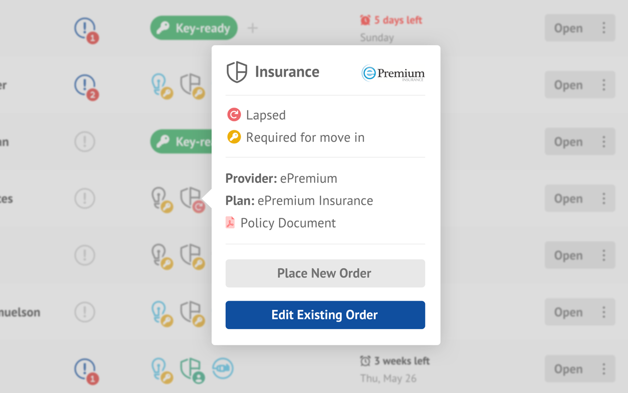Click the Key-ready tag in the 5 days left row
The height and width of the screenshot is (393, 628).
click(194, 28)
